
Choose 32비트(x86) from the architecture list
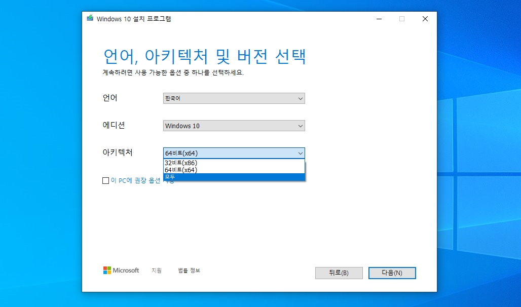234,163
